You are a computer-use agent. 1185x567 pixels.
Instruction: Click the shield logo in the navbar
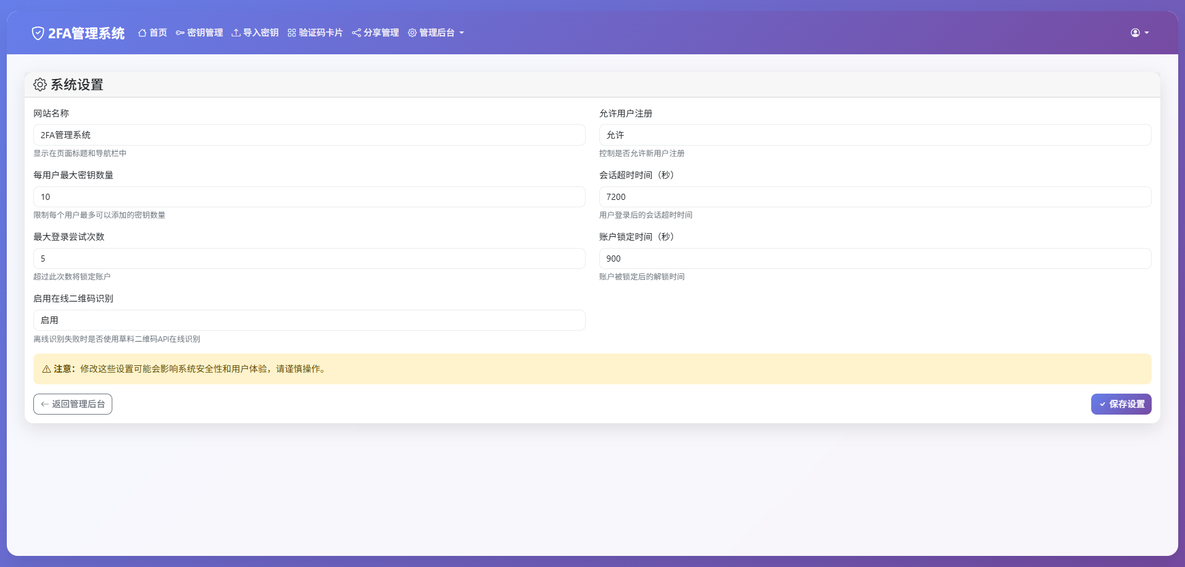[38, 33]
